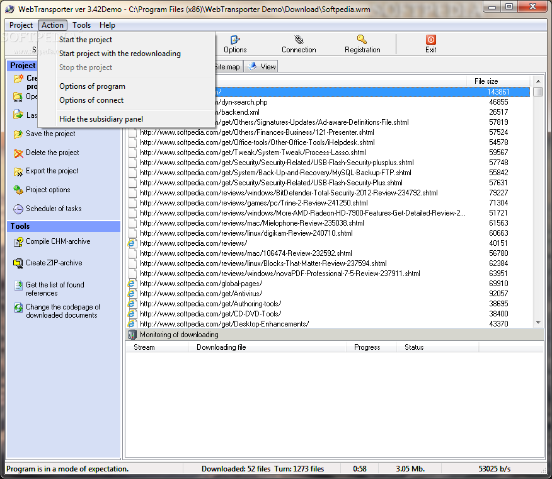Click the Export the project icon
The width and height of the screenshot is (552, 479).
click(18, 171)
